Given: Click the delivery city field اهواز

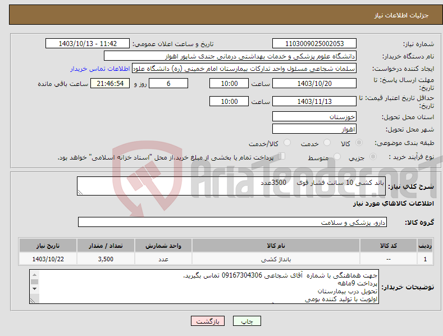Looking at the screenshot, I should point(314,129).
